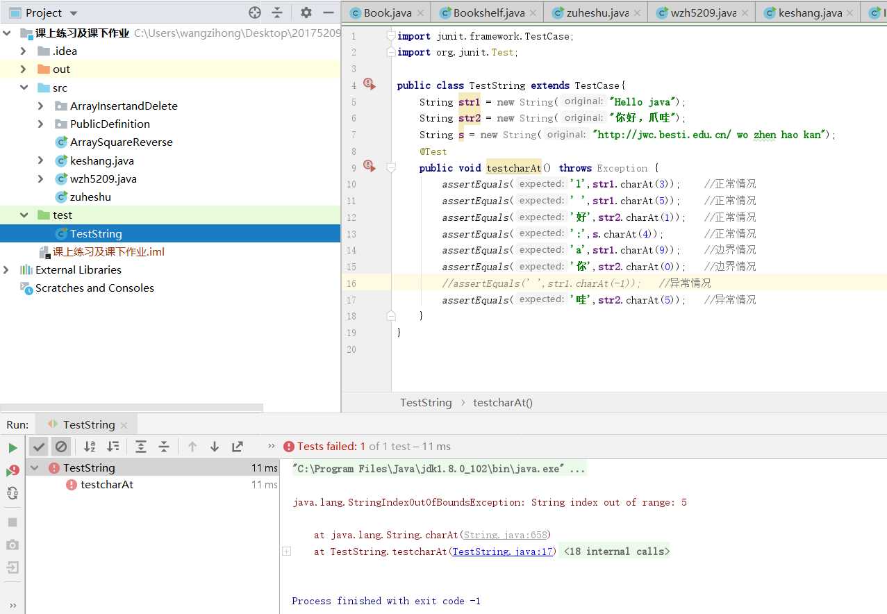Click the locate/scroll-from-source target icon
This screenshot has height=614, width=887.
255,13
